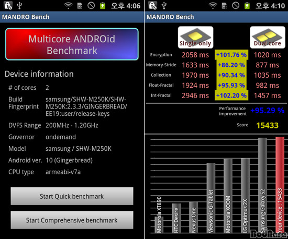Tap the Nexus One chart bar
Viewport: 288px width, 239px height.
point(194,218)
